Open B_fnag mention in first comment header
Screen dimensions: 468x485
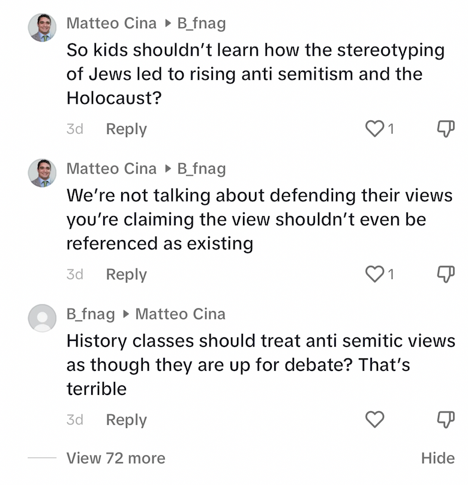point(202,23)
